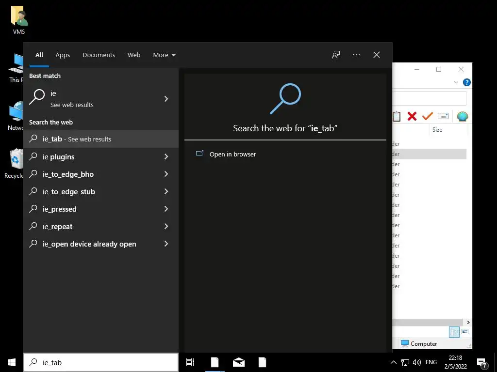Click the rename icon in background window
Screen dimensions: 497x372
[443, 116]
